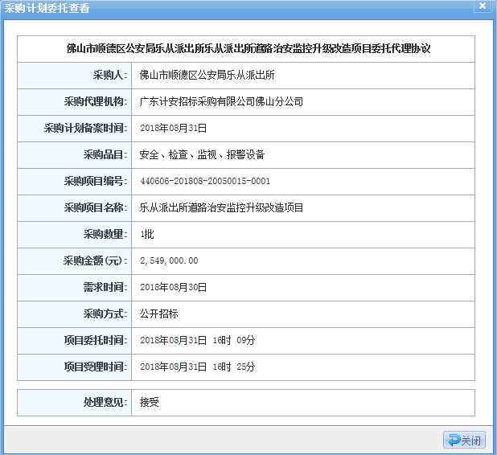Select project number 440606-201808-20050015-0001

[205, 181]
